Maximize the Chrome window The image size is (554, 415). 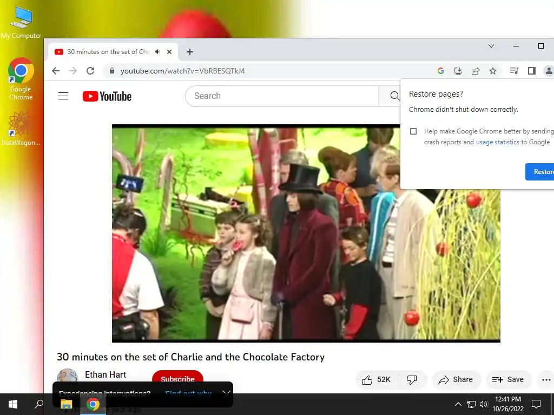(x=541, y=46)
